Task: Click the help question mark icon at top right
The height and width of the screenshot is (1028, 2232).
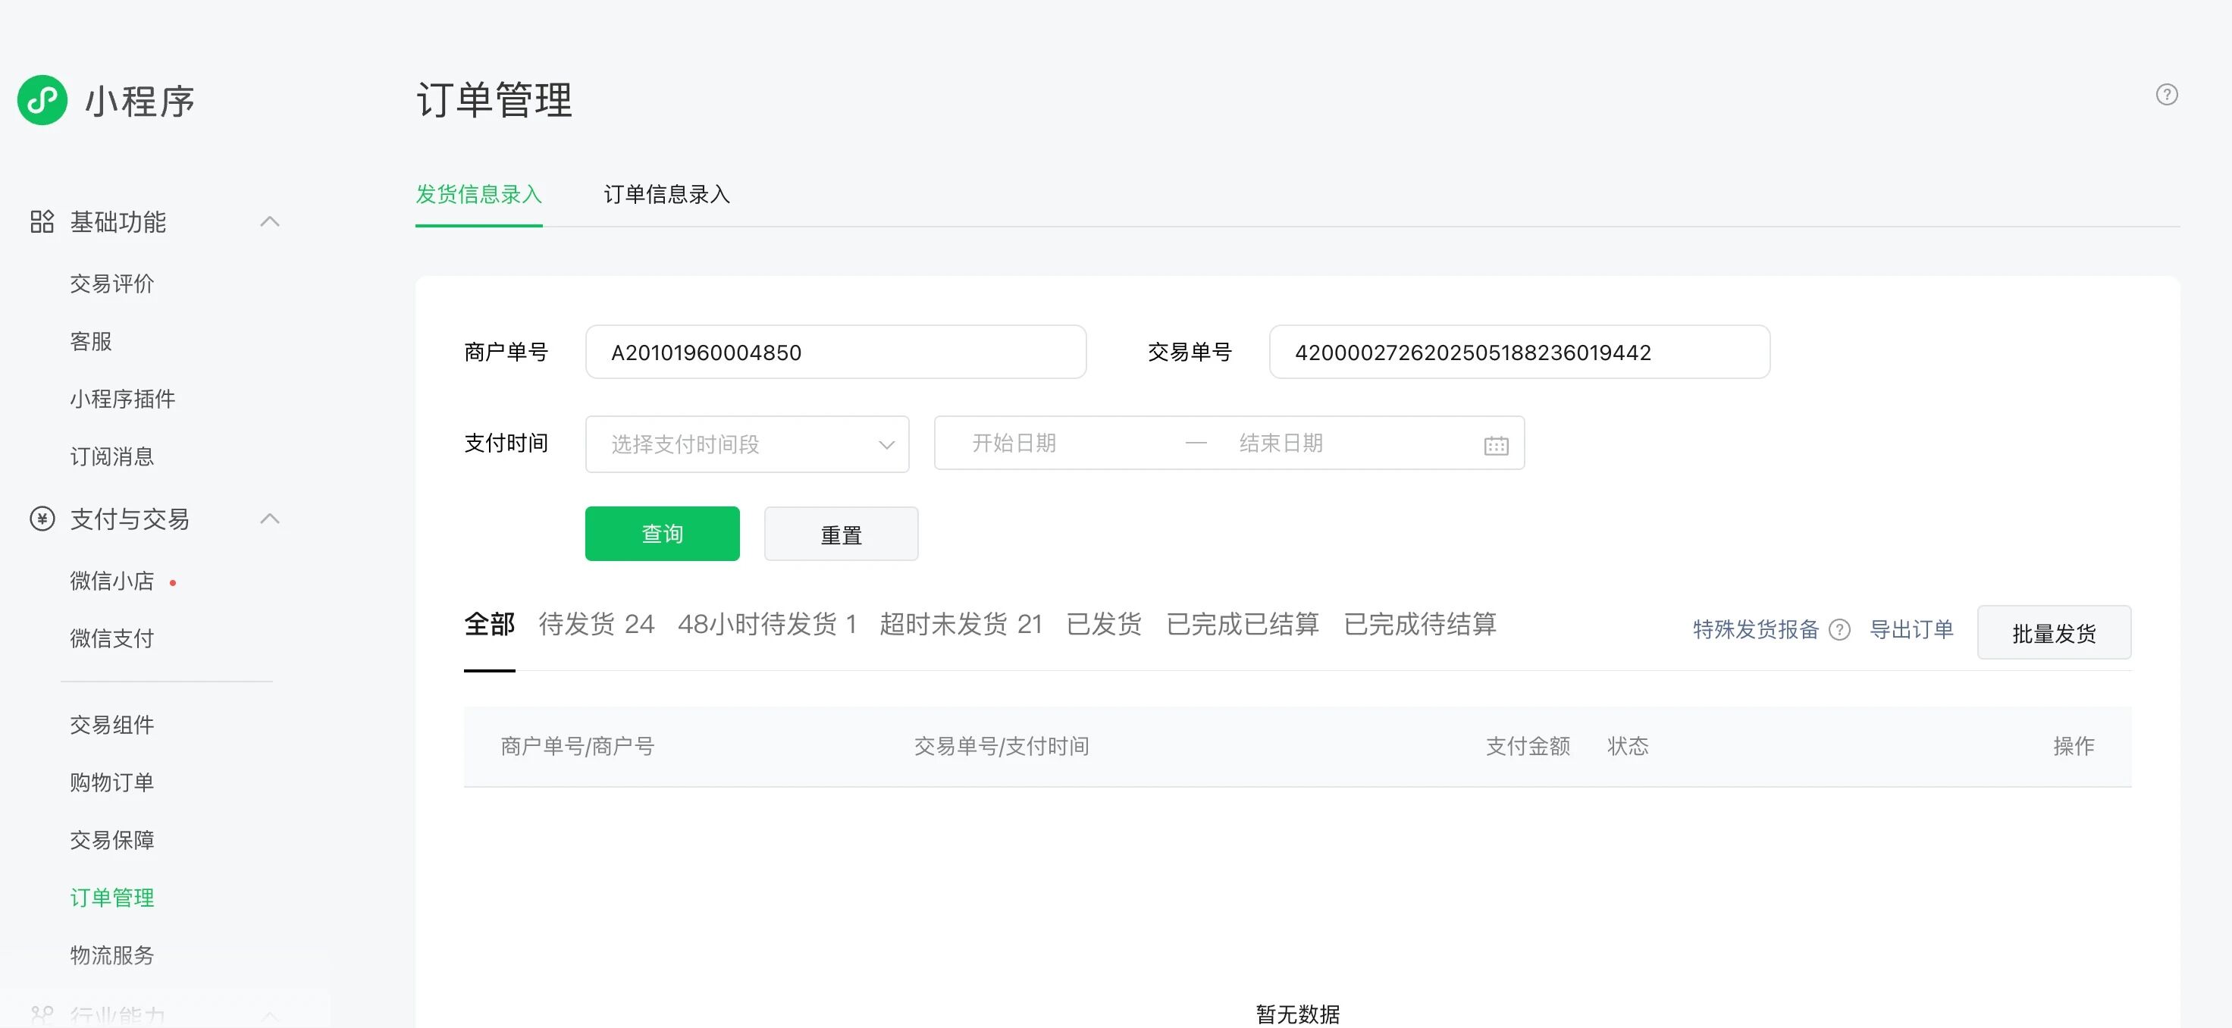Action: [x=2166, y=95]
